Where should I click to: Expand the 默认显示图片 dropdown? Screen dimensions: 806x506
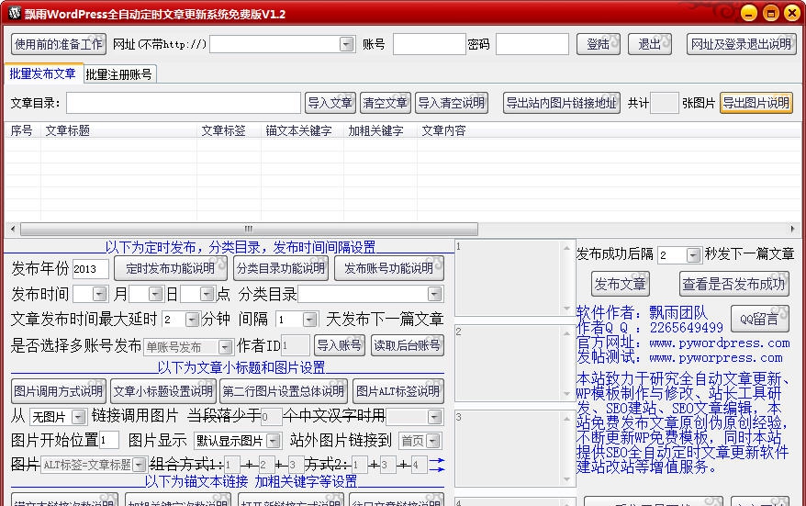(274, 441)
